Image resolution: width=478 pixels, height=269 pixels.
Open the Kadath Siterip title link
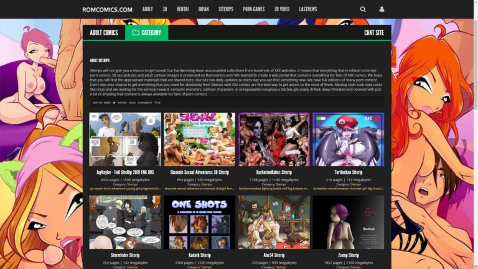[x=199, y=255]
